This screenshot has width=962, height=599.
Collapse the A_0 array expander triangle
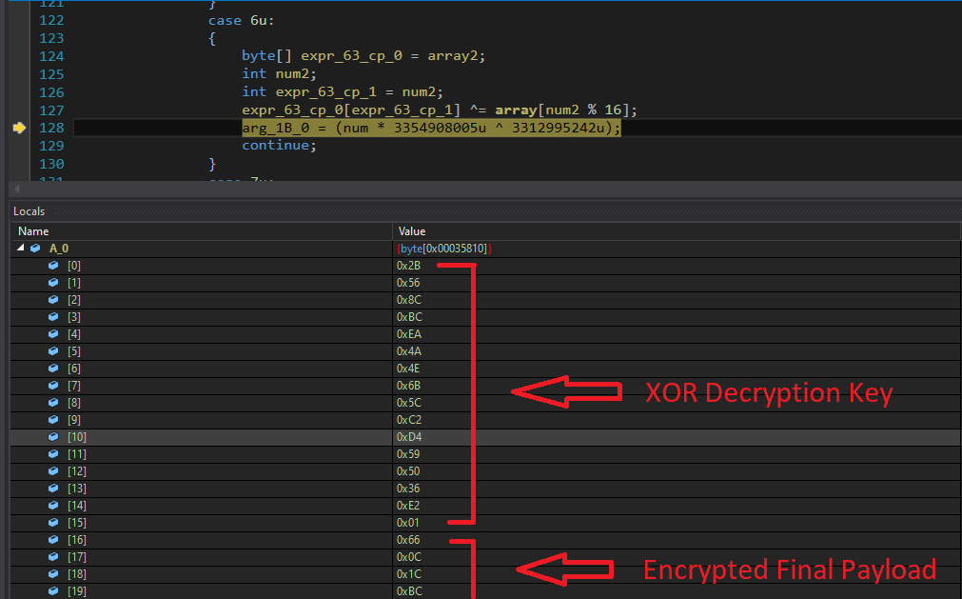[21, 248]
